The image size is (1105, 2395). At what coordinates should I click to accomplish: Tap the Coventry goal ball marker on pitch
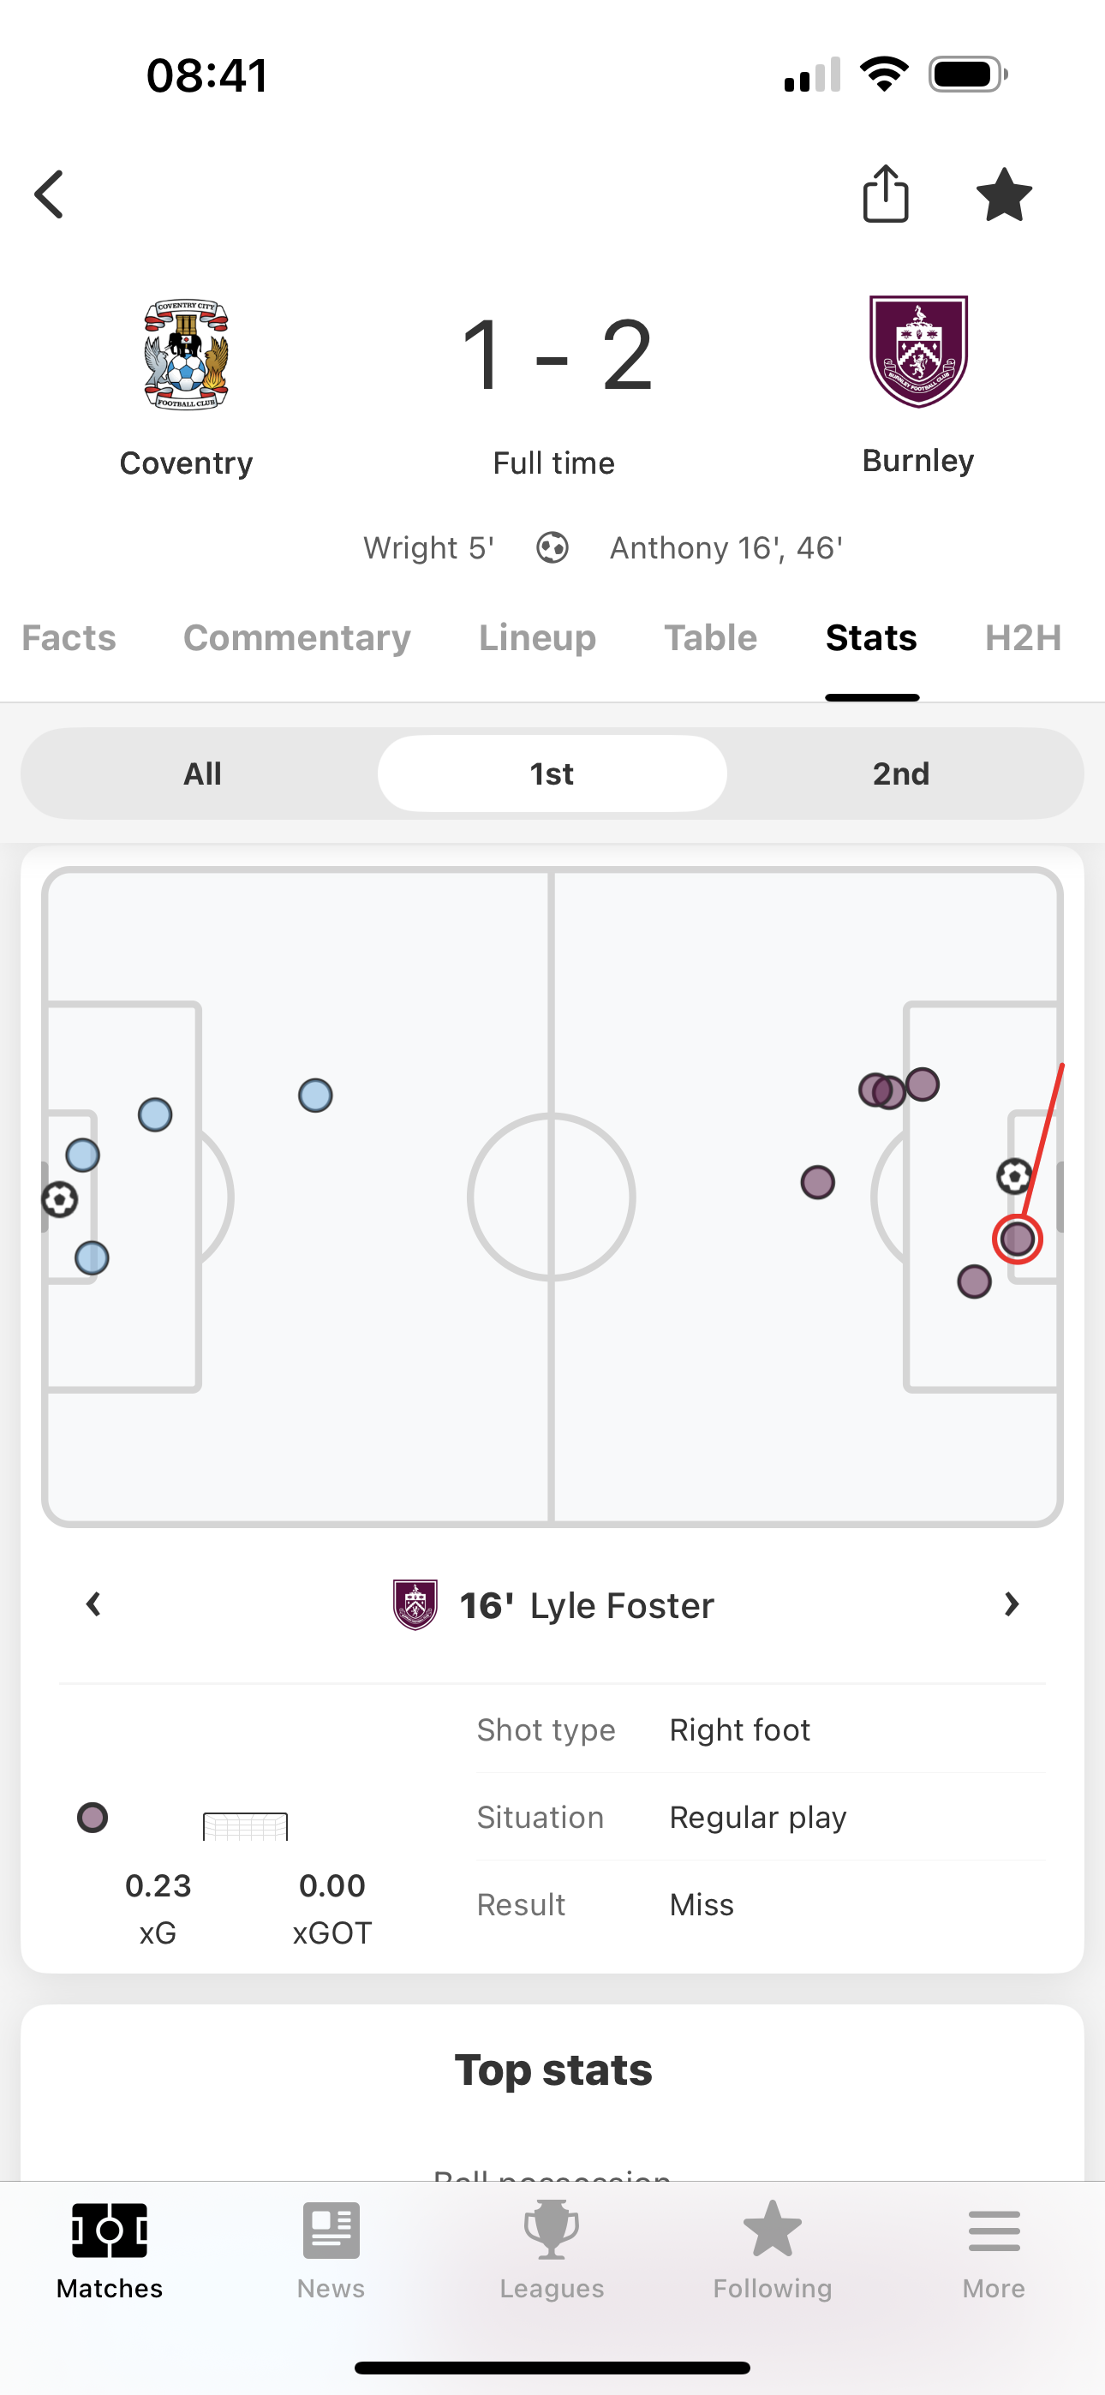[x=61, y=1199]
